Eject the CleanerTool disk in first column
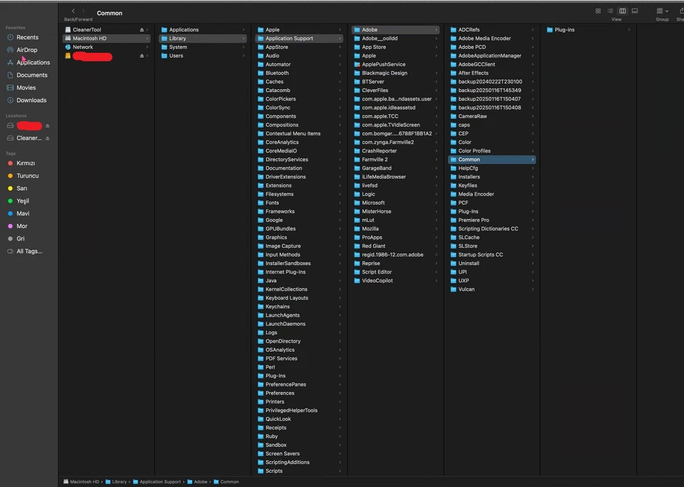This screenshot has width=684, height=487. click(142, 30)
